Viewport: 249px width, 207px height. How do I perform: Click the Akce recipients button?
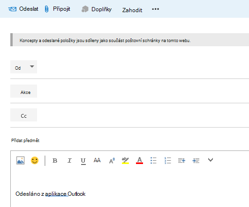point(23,91)
